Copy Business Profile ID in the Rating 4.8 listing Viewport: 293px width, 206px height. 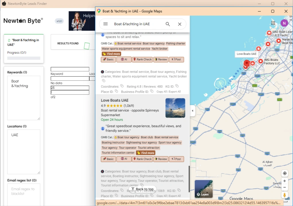[152, 91]
